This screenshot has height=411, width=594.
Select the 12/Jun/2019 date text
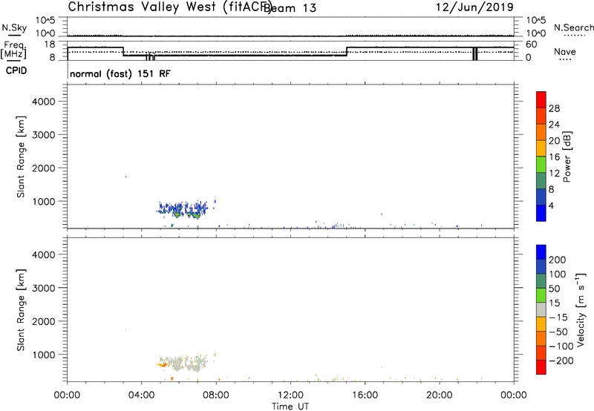(x=474, y=7)
